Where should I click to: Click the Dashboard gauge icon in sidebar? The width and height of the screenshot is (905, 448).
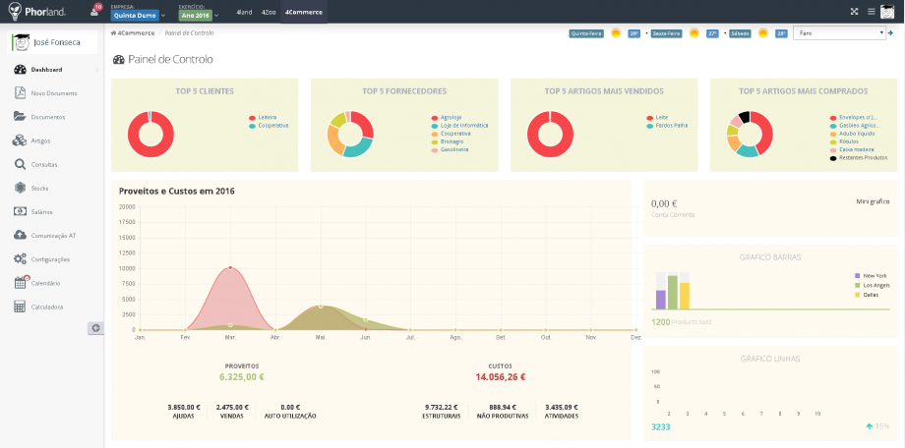(21, 70)
